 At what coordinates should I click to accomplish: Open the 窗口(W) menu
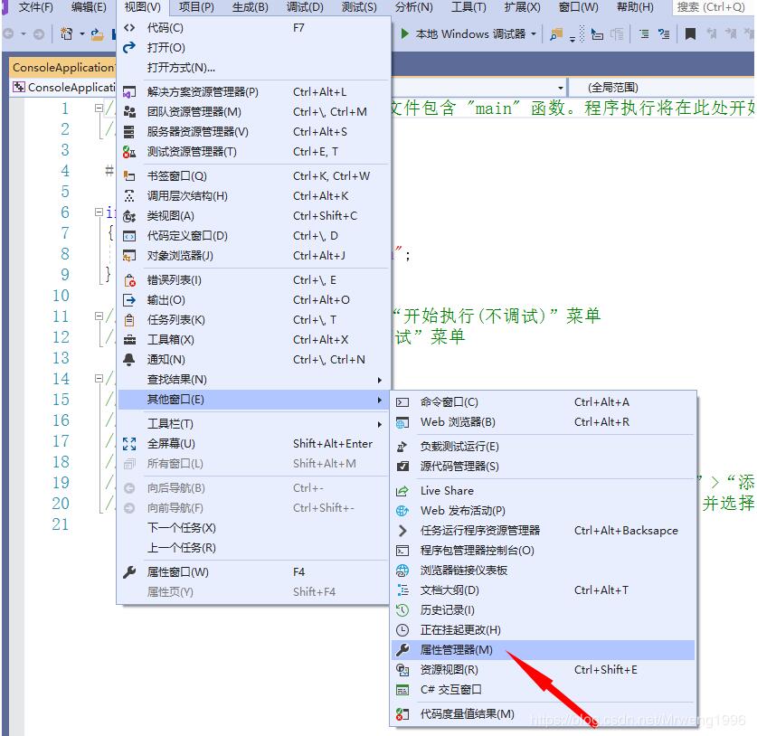pos(578,7)
